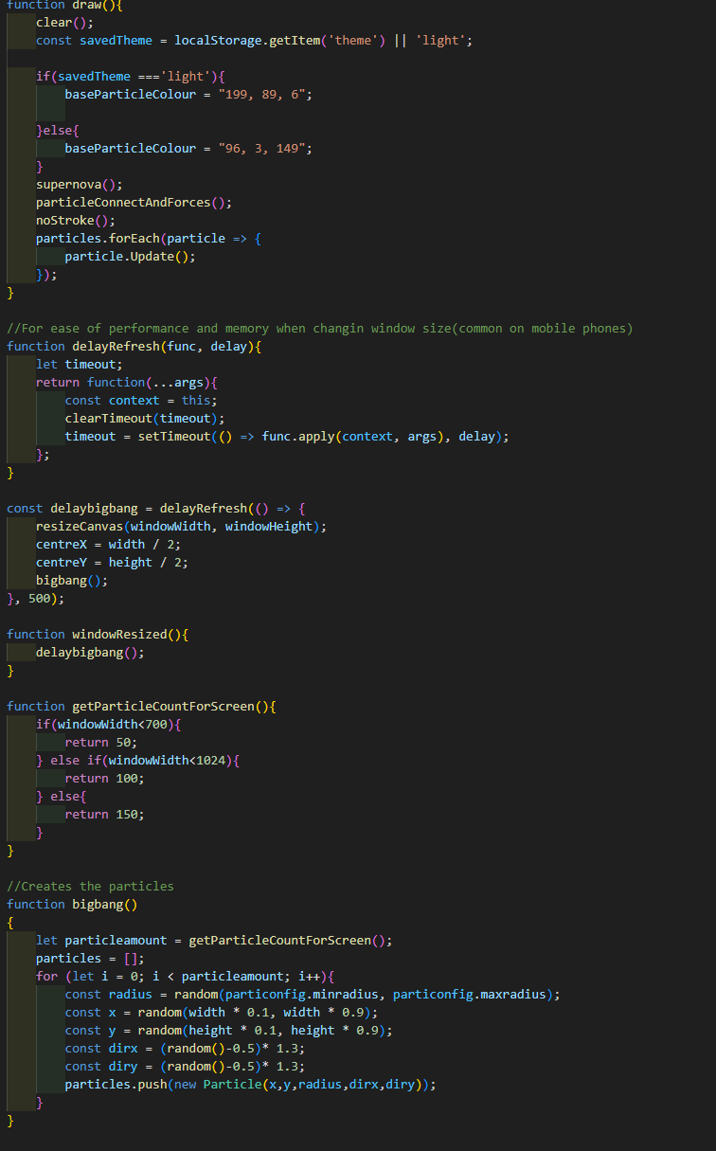Screen dimensions: 716x1151
Task: Click the "return function(...args){" line
Action: tap(127, 383)
